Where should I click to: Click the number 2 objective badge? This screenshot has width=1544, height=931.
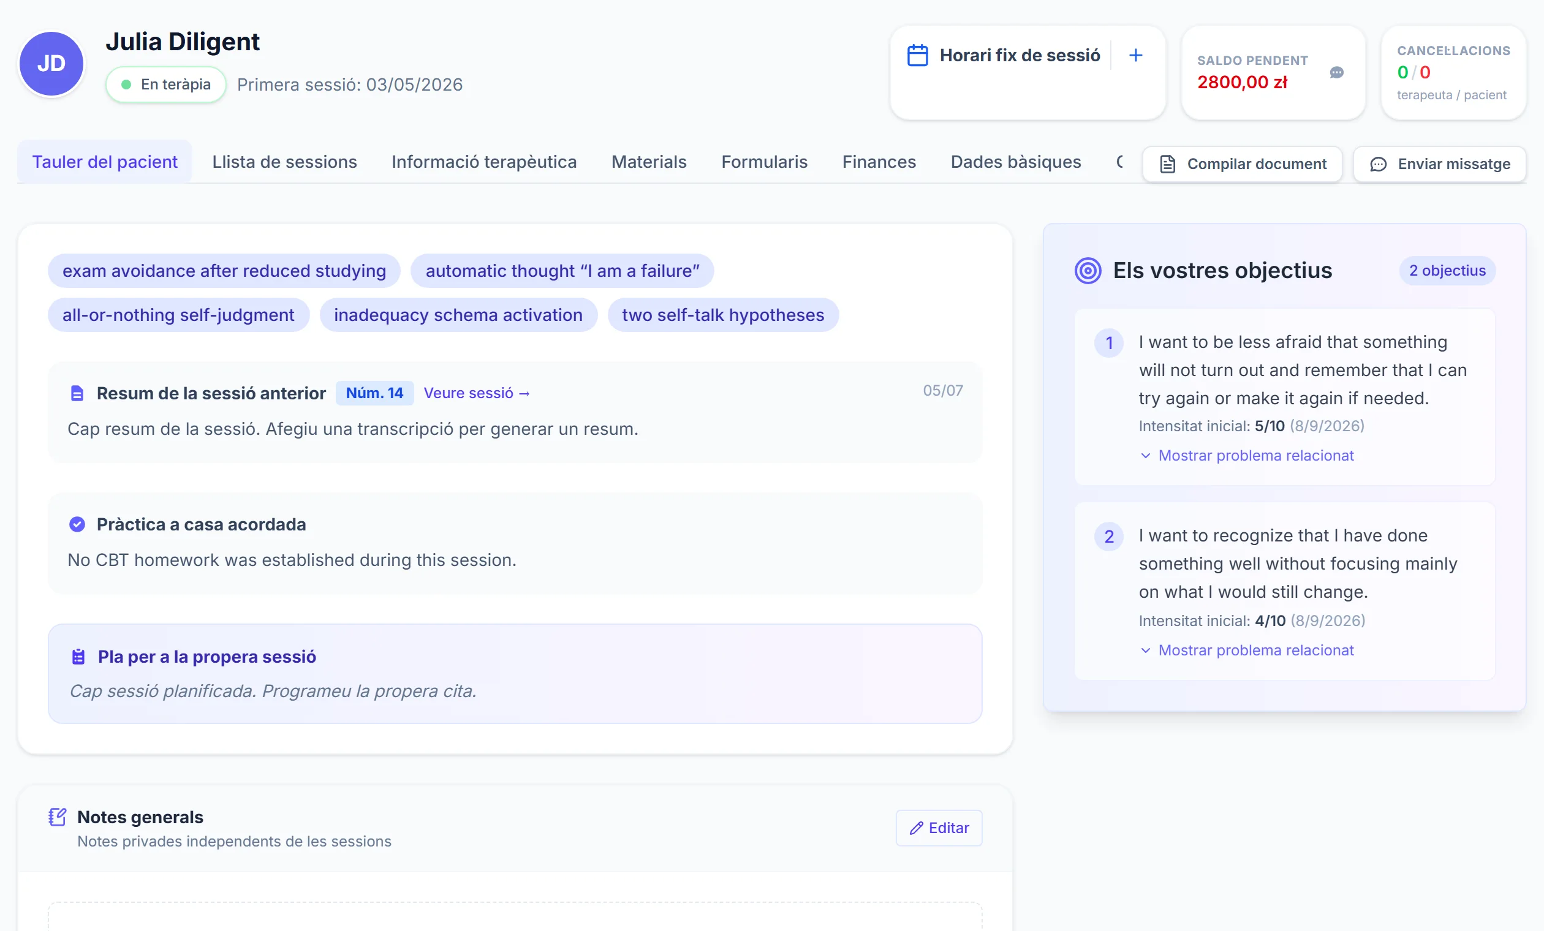(1109, 537)
